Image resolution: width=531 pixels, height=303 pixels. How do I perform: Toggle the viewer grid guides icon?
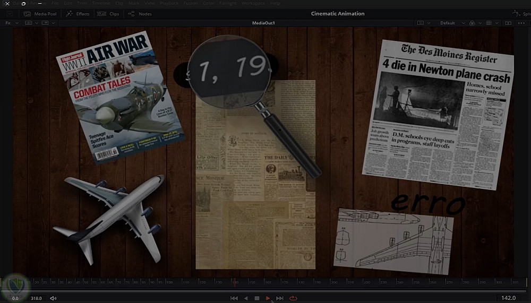tap(489, 23)
